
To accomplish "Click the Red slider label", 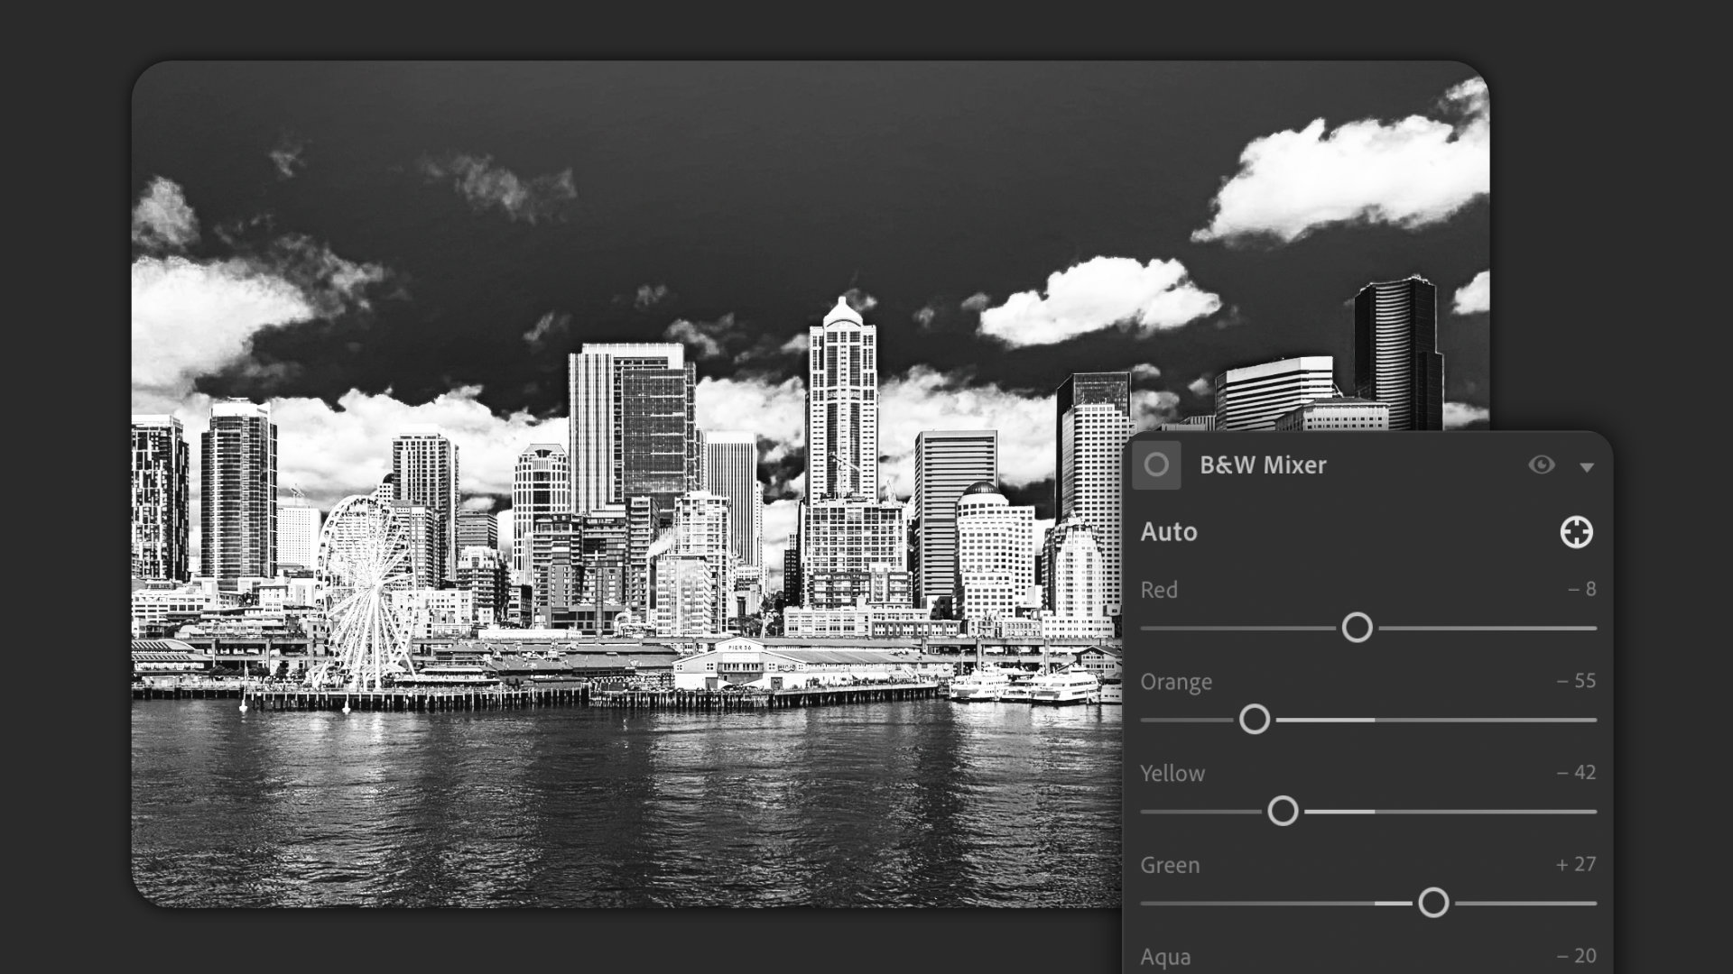I will pyautogui.click(x=1159, y=590).
